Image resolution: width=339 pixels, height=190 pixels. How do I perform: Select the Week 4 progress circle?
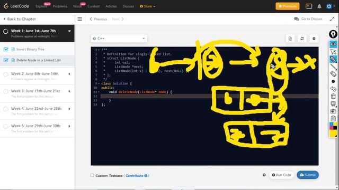(x=6, y=109)
